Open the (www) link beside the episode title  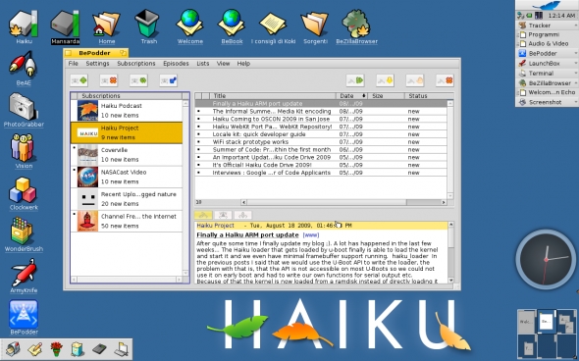coord(310,235)
